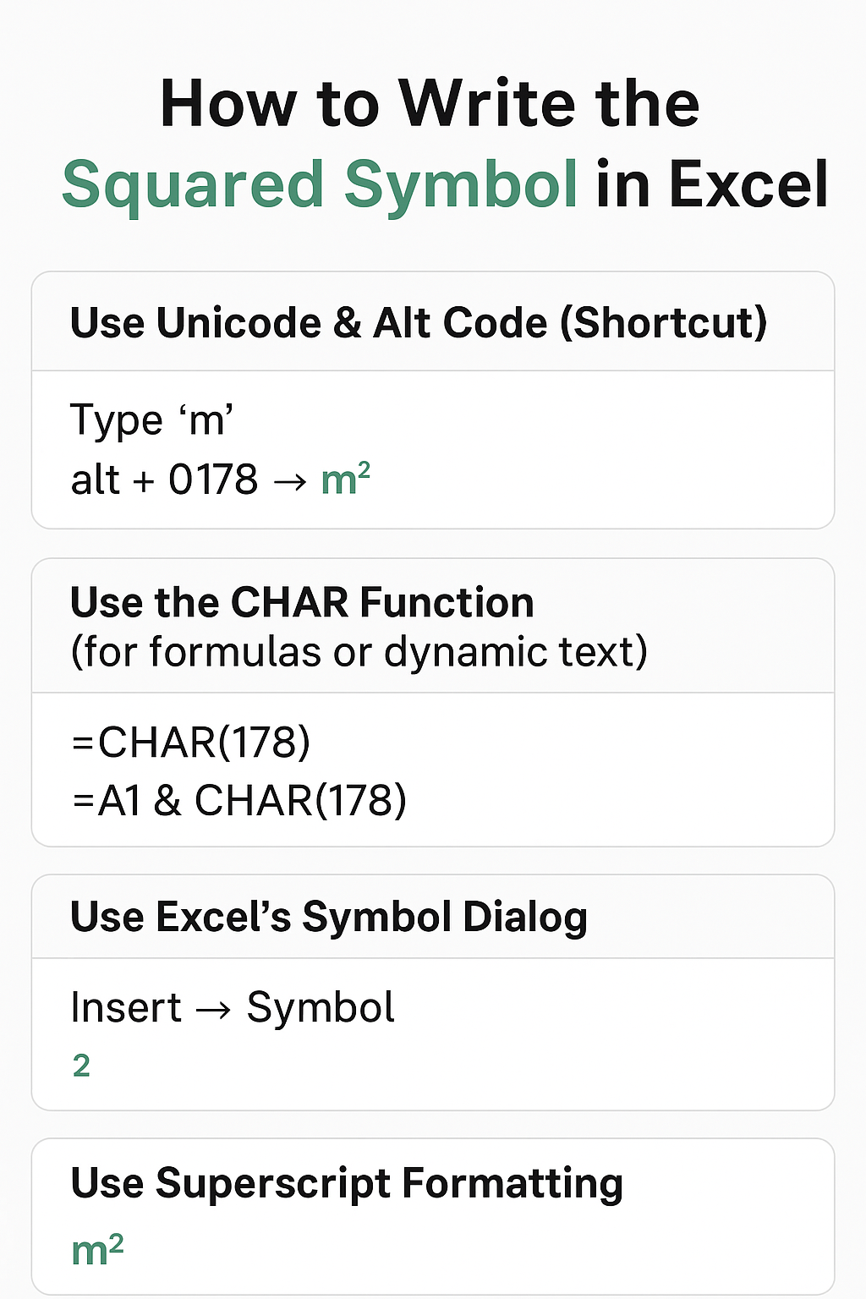Click the "=CHAR(178)" formula
The width and height of the screenshot is (866, 1299).
[x=191, y=743]
